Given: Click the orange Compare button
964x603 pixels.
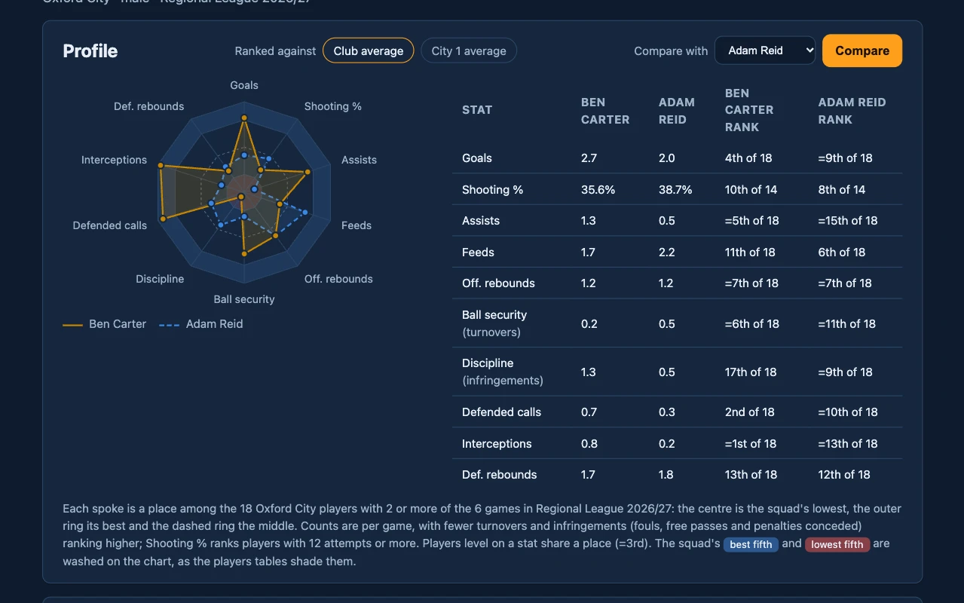Looking at the screenshot, I should [862, 51].
